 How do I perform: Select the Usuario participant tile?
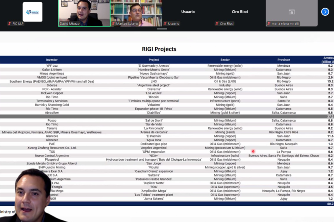pyautogui.click(x=188, y=12)
